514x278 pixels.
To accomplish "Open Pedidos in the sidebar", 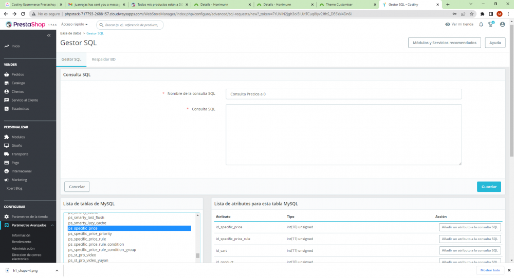I will 17,74.
